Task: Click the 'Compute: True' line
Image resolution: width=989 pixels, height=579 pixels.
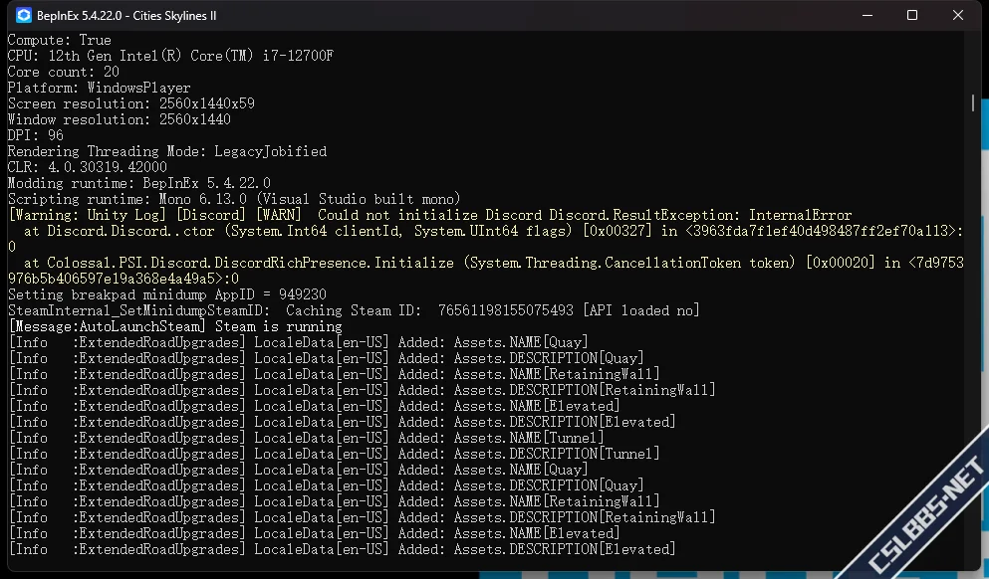Action: tap(59, 40)
